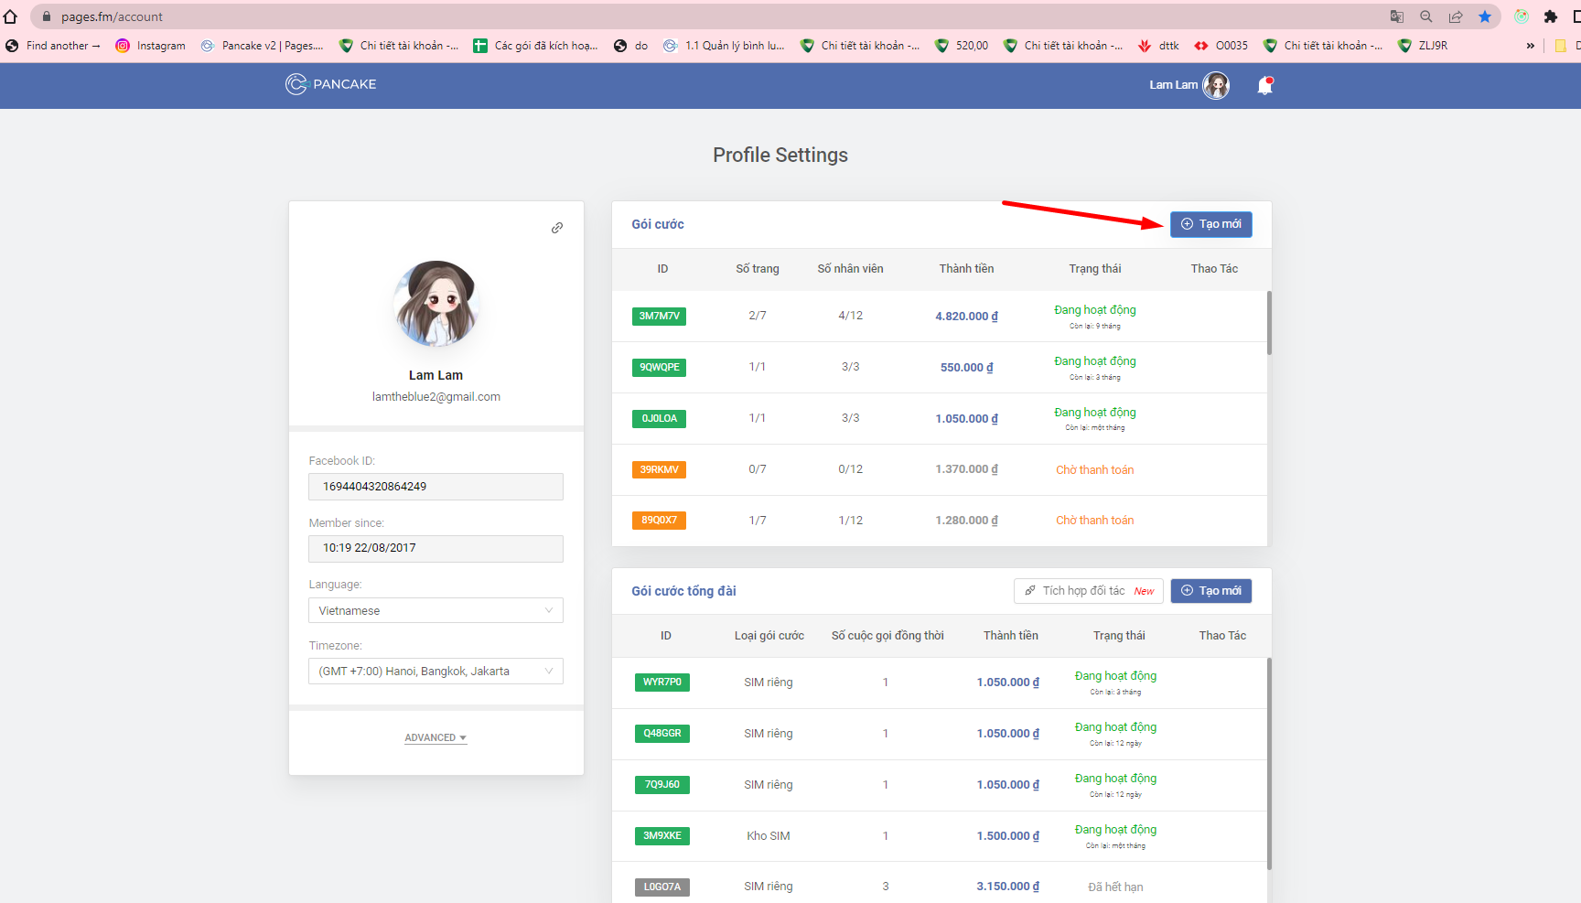This screenshot has width=1581, height=903.
Task: Click the green 3M7M7V package ID tag
Action: (659, 317)
